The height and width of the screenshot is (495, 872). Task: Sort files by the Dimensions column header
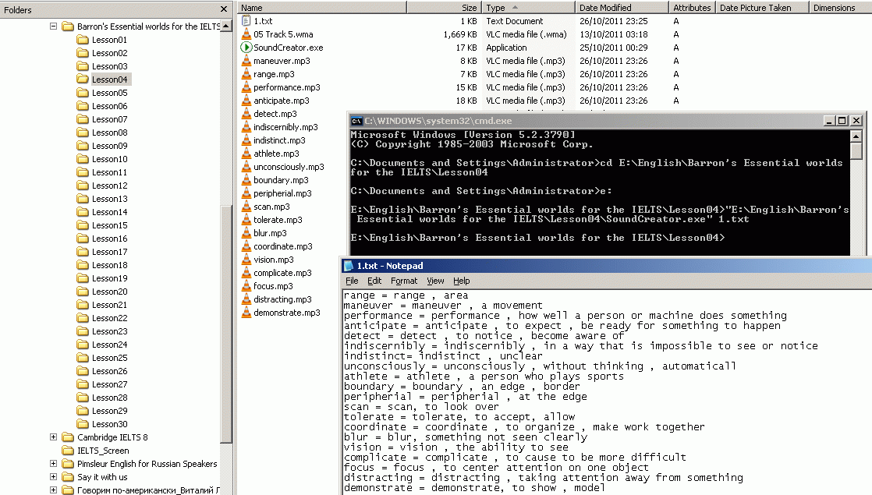pos(840,8)
